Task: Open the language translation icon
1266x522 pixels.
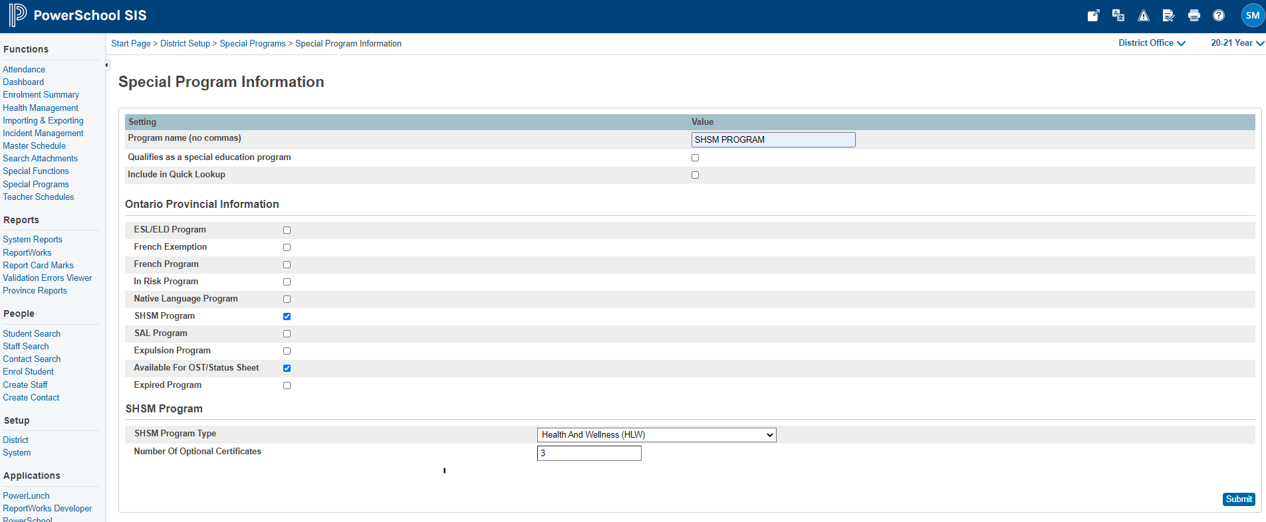Action: coord(1118,15)
